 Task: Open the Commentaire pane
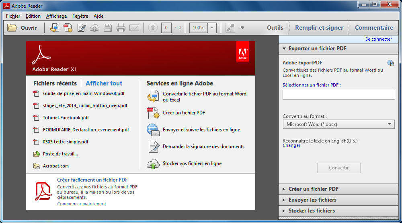coord(374,28)
